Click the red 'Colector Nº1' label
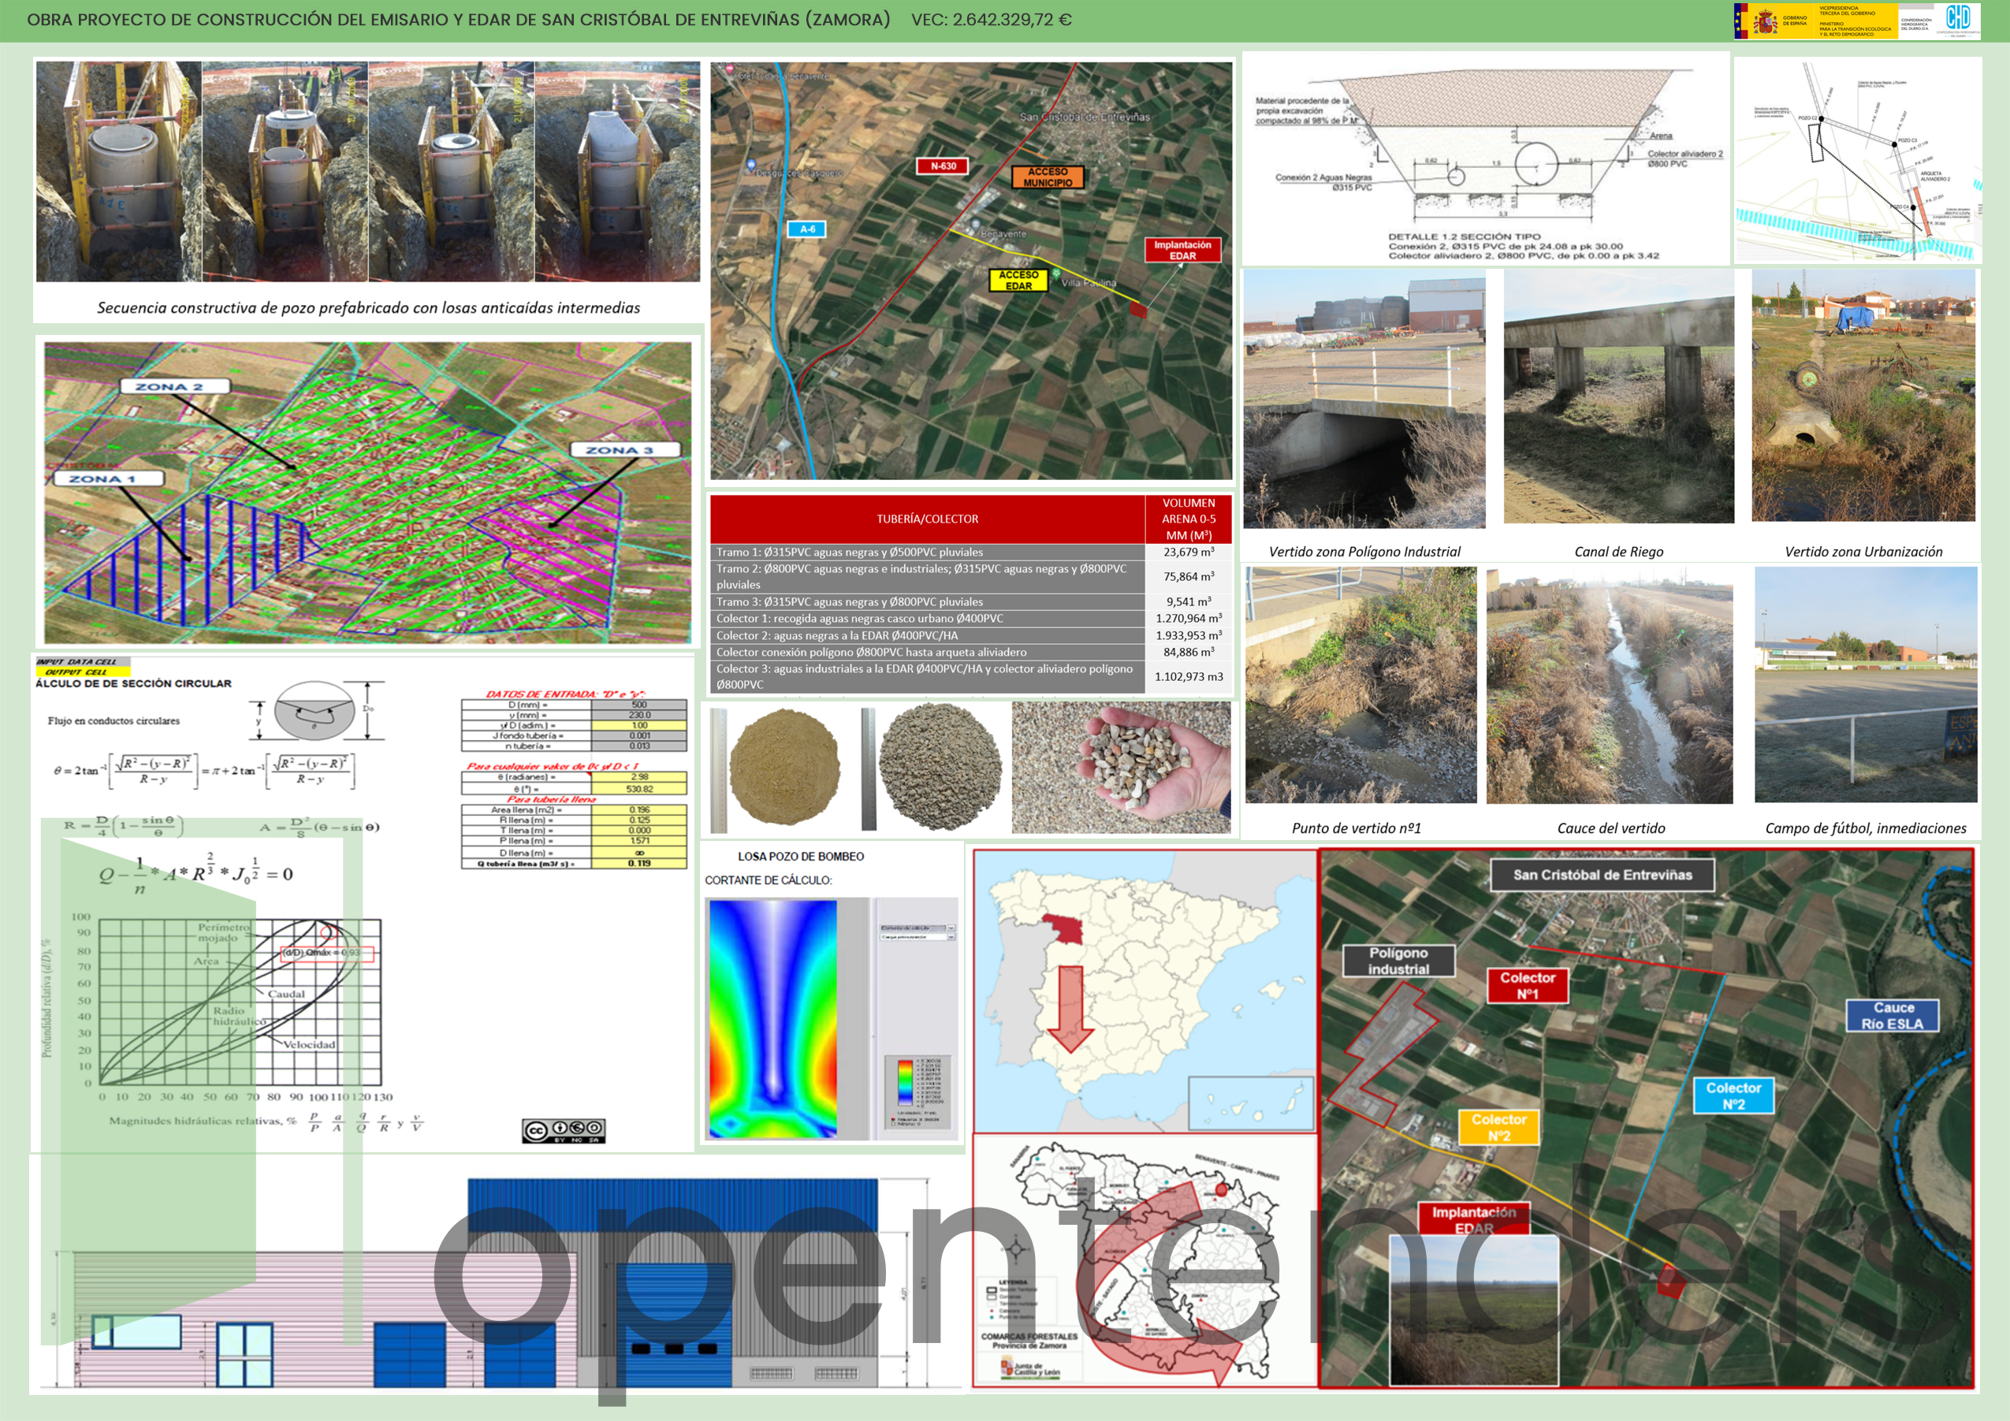This screenshot has width=2010, height=1421. click(1527, 985)
